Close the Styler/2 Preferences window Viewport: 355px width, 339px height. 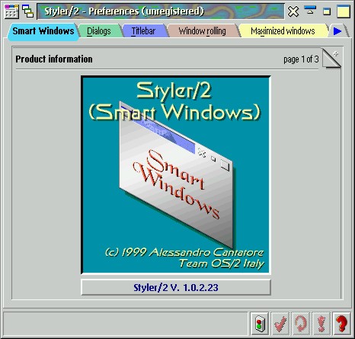293,11
